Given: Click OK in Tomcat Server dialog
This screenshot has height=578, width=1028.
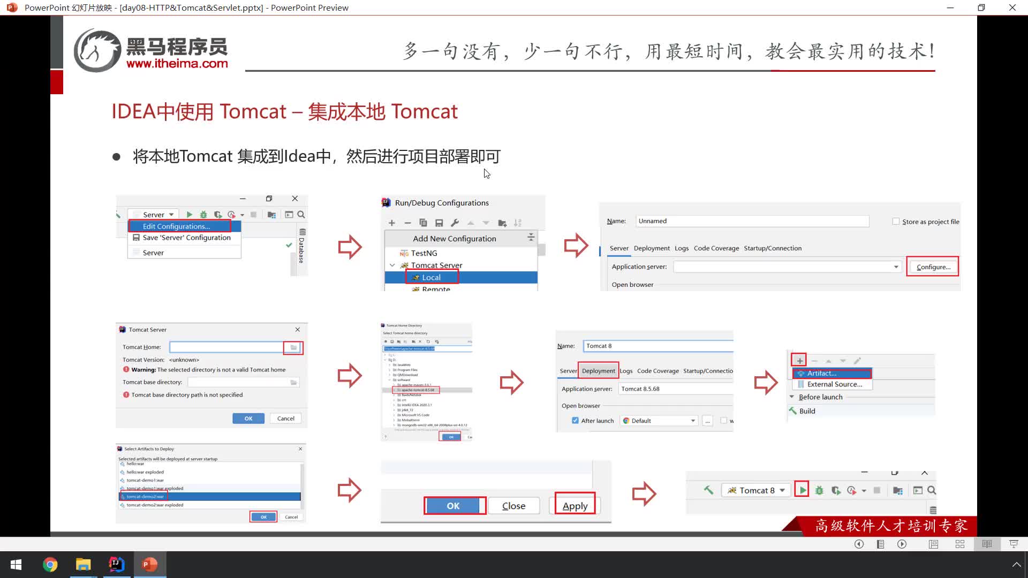Looking at the screenshot, I should pyautogui.click(x=248, y=419).
